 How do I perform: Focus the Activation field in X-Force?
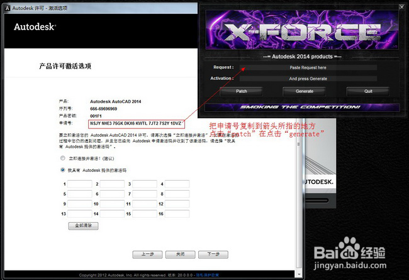(x=308, y=79)
